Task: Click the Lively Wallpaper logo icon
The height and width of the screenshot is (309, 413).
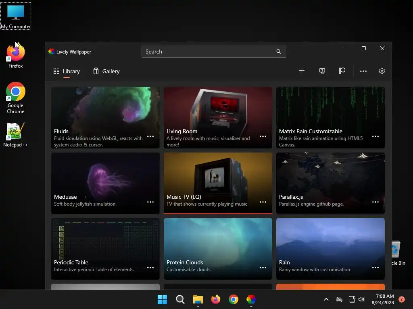Action: [x=51, y=51]
